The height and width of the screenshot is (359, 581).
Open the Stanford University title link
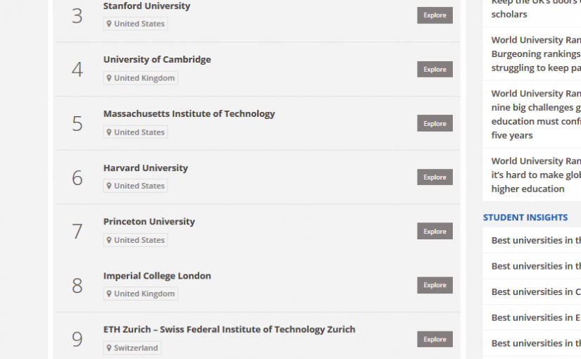click(x=146, y=6)
